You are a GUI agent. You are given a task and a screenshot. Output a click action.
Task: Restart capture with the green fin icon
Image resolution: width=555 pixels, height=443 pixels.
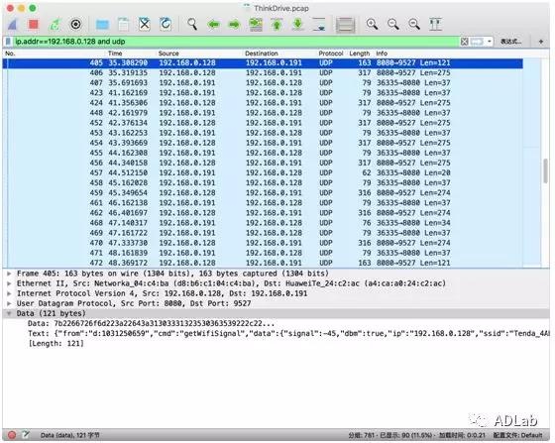click(55, 25)
